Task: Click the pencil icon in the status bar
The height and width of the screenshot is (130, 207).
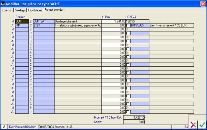Action: [4, 127]
